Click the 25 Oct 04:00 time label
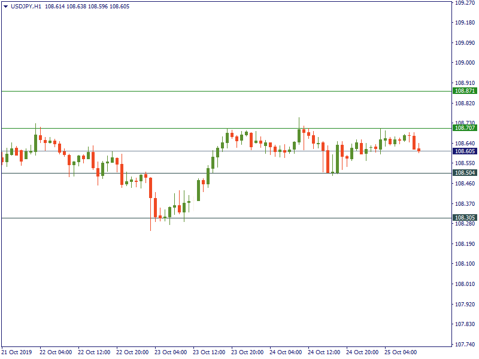The width and height of the screenshot is (479, 359). point(401,352)
